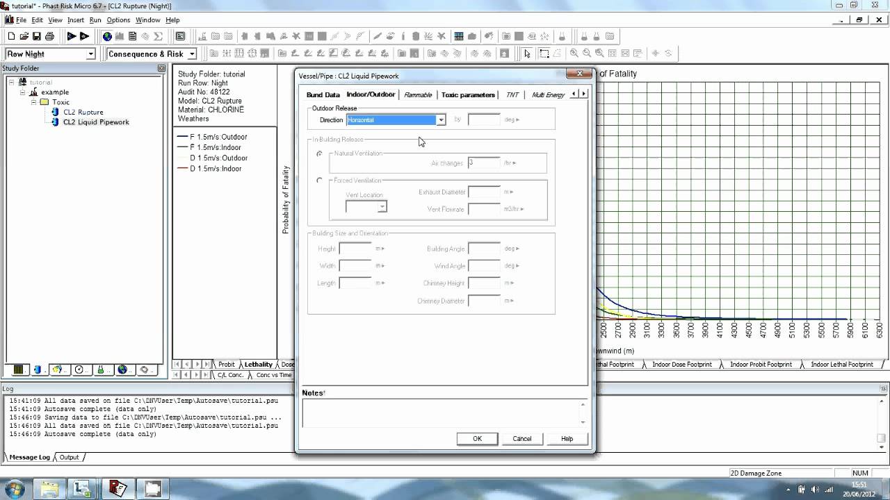Open the grid tab icon under Study Folder
890x500 pixels.
point(19,370)
